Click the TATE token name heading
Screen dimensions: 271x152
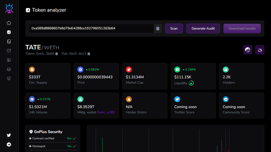coord(33,47)
